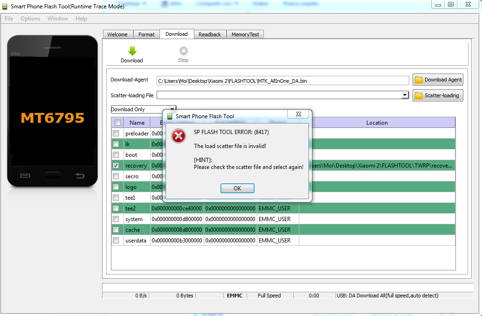The height and width of the screenshot is (316, 482).
Task: Check the lk partition checkbox
Action: (116, 144)
